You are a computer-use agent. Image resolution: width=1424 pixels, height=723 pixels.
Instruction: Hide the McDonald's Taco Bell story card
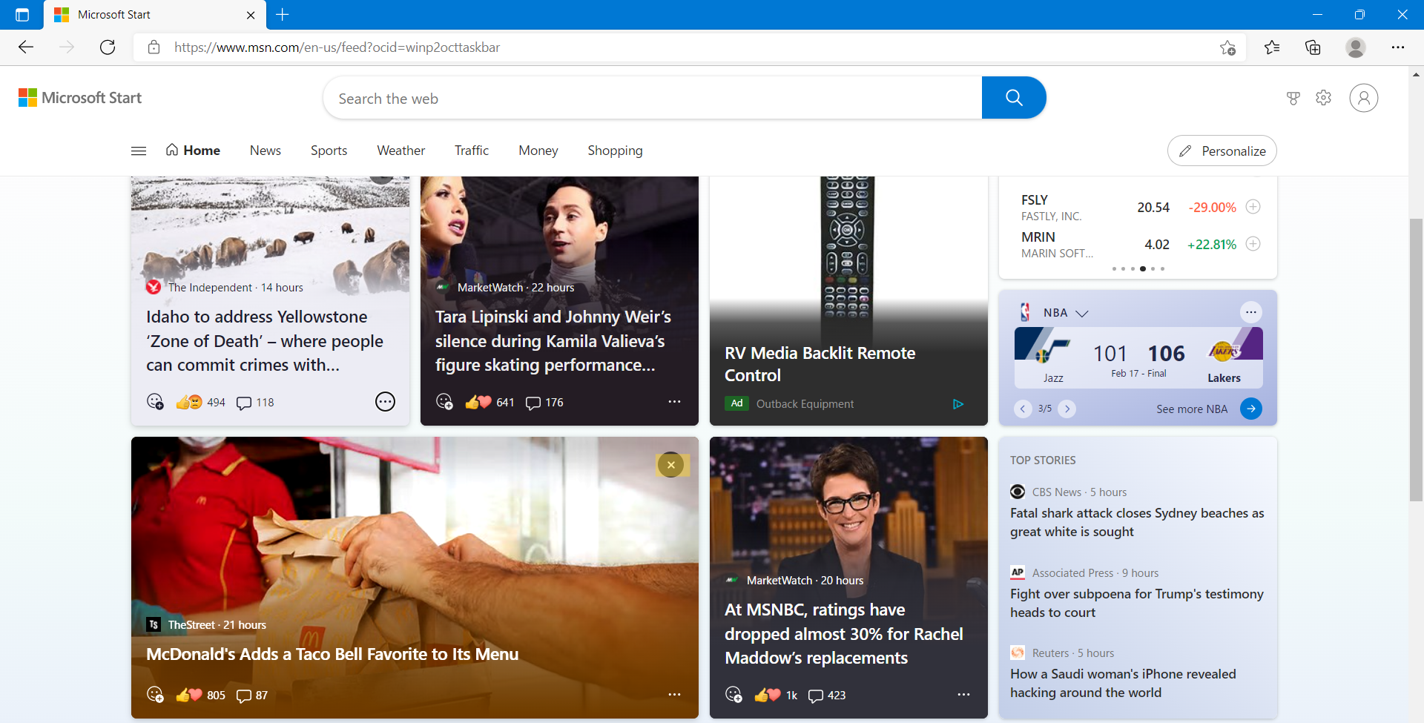[671, 465]
